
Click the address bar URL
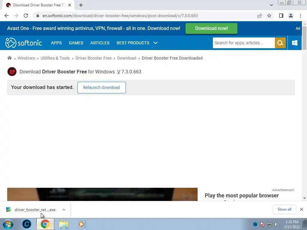120,16
